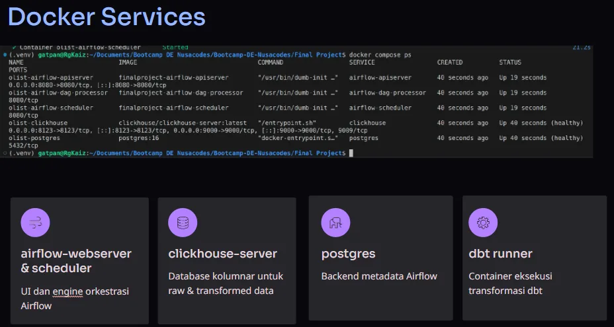Click the wind icon on airflow-webserver card
The image size is (614, 327).
[x=35, y=223]
